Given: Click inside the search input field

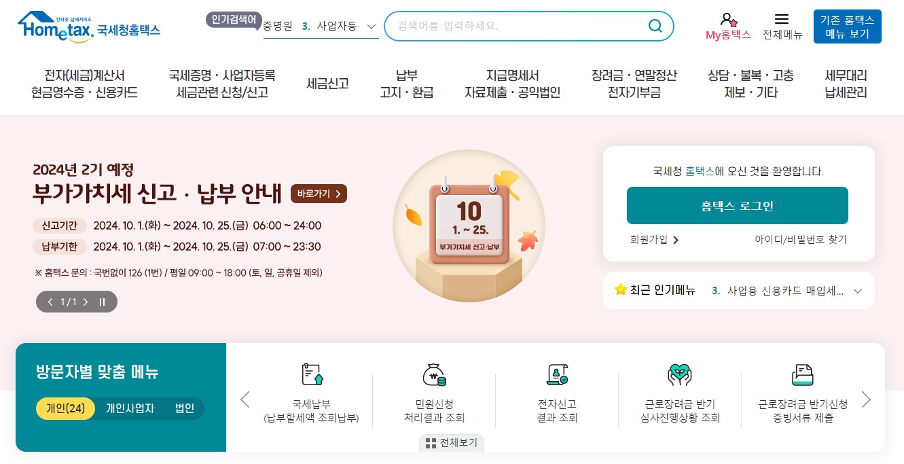Looking at the screenshot, I should pos(523,26).
